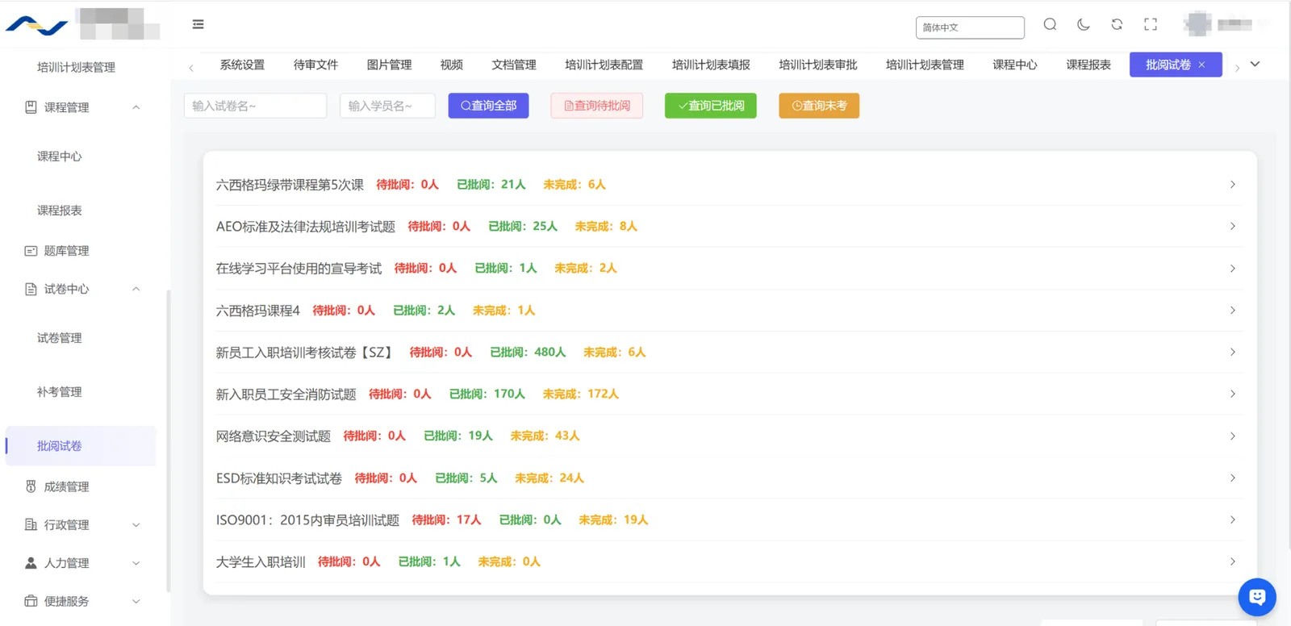Open the tab list dropdown chevron
This screenshot has height=626, width=1291.
tap(1255, 65)
